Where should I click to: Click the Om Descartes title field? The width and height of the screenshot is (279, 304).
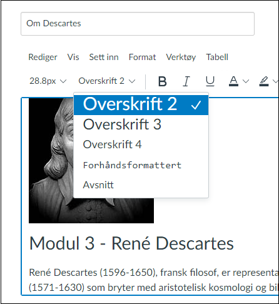(x=138, y=24)
